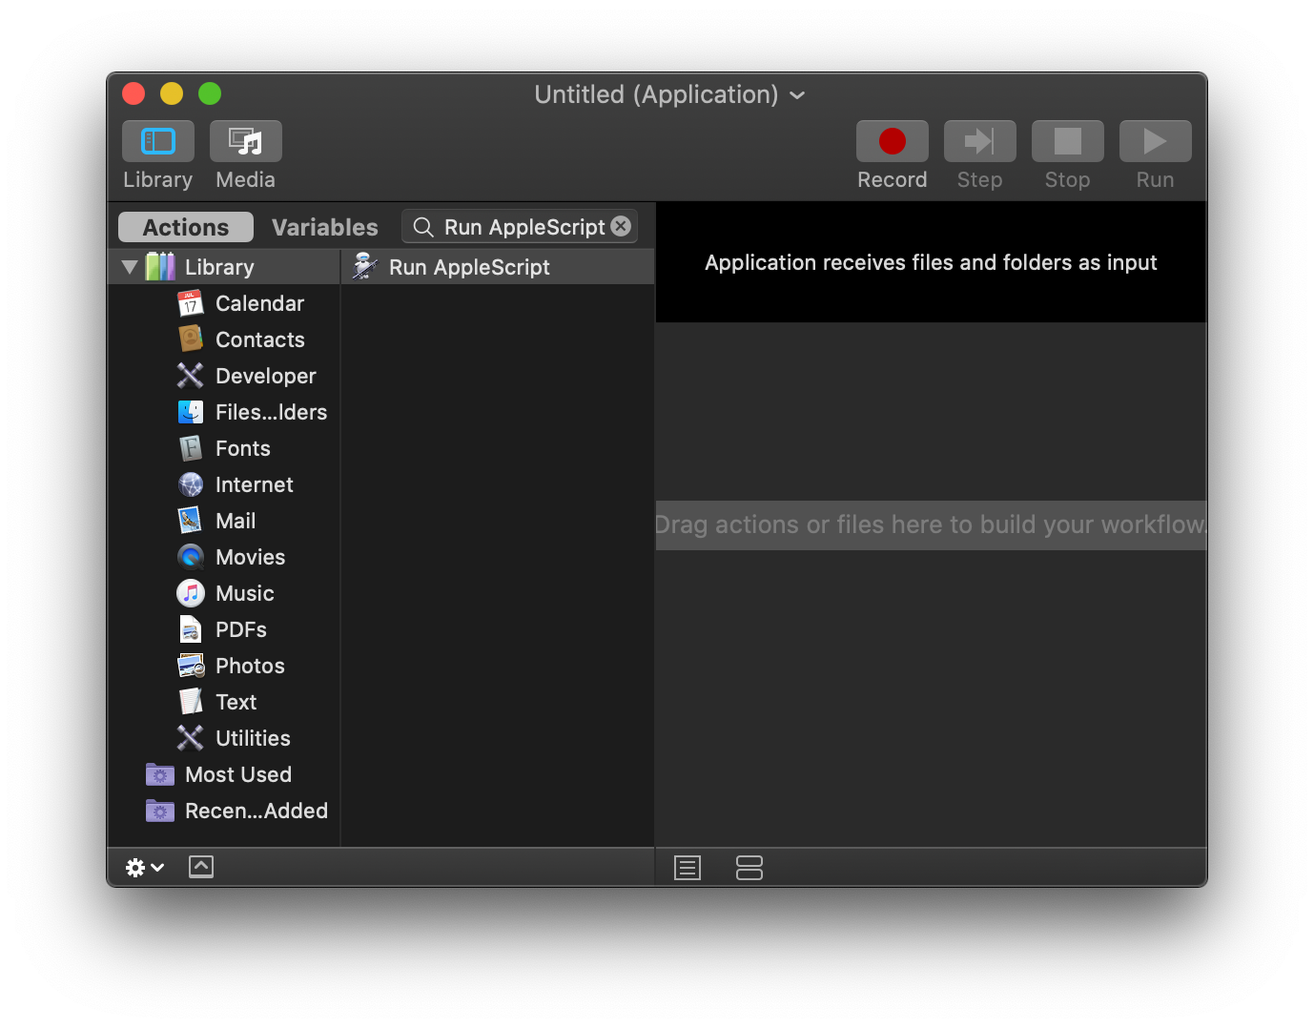Show the workflow variables list view
1314x1028 pixels.
pos(749,868)
